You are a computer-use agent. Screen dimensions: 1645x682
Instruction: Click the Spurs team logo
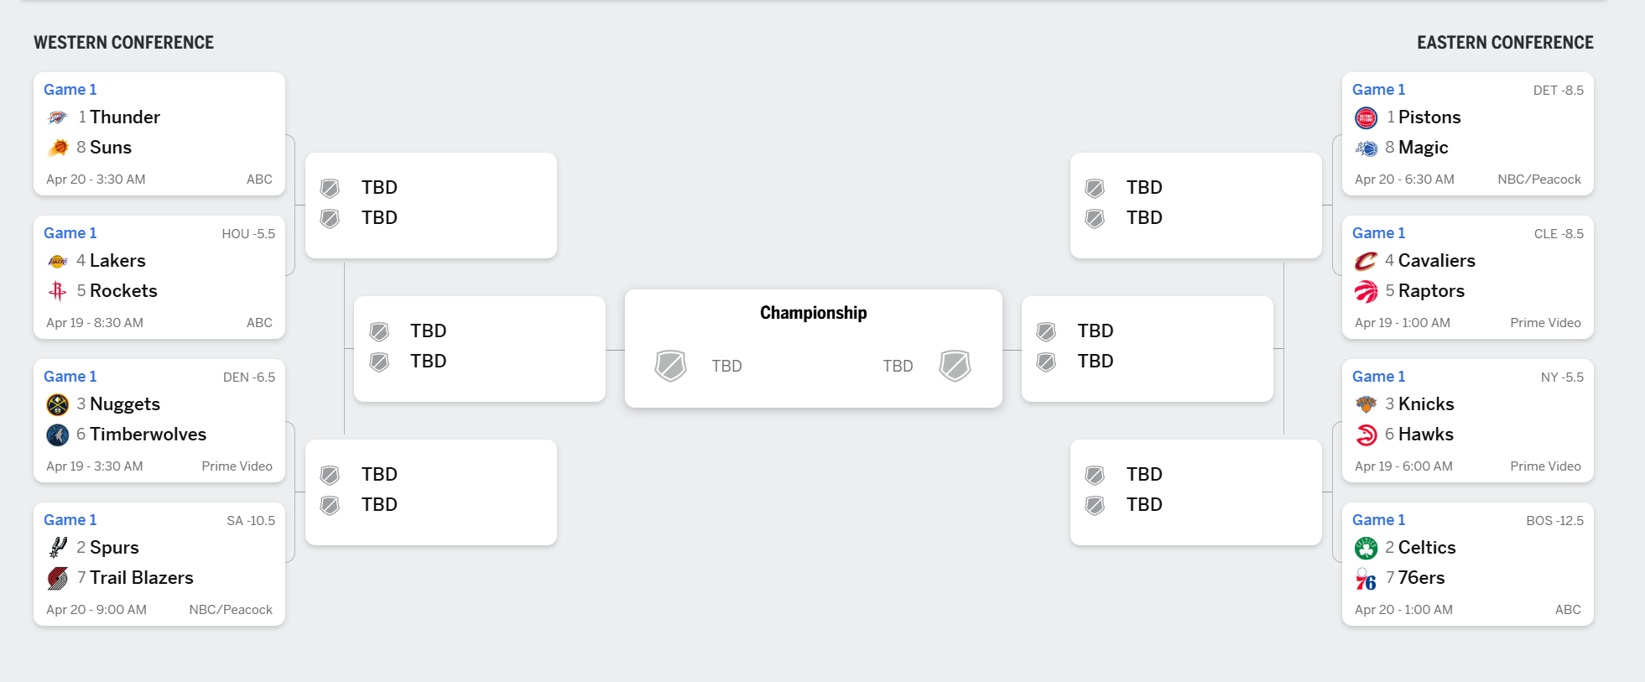click(58, 548)
